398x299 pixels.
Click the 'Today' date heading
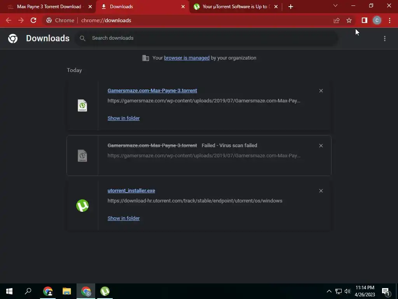[x=74, y=70]
